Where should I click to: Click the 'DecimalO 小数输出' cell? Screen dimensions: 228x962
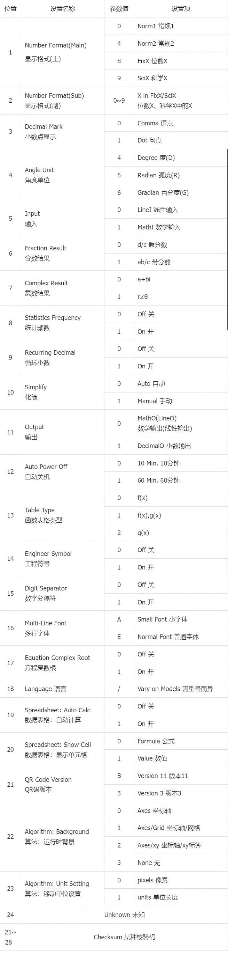(181, 446)
